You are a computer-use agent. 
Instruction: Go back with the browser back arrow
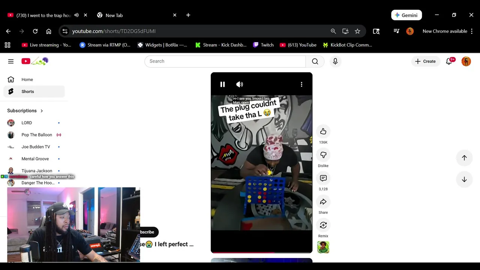pos(8,31)
